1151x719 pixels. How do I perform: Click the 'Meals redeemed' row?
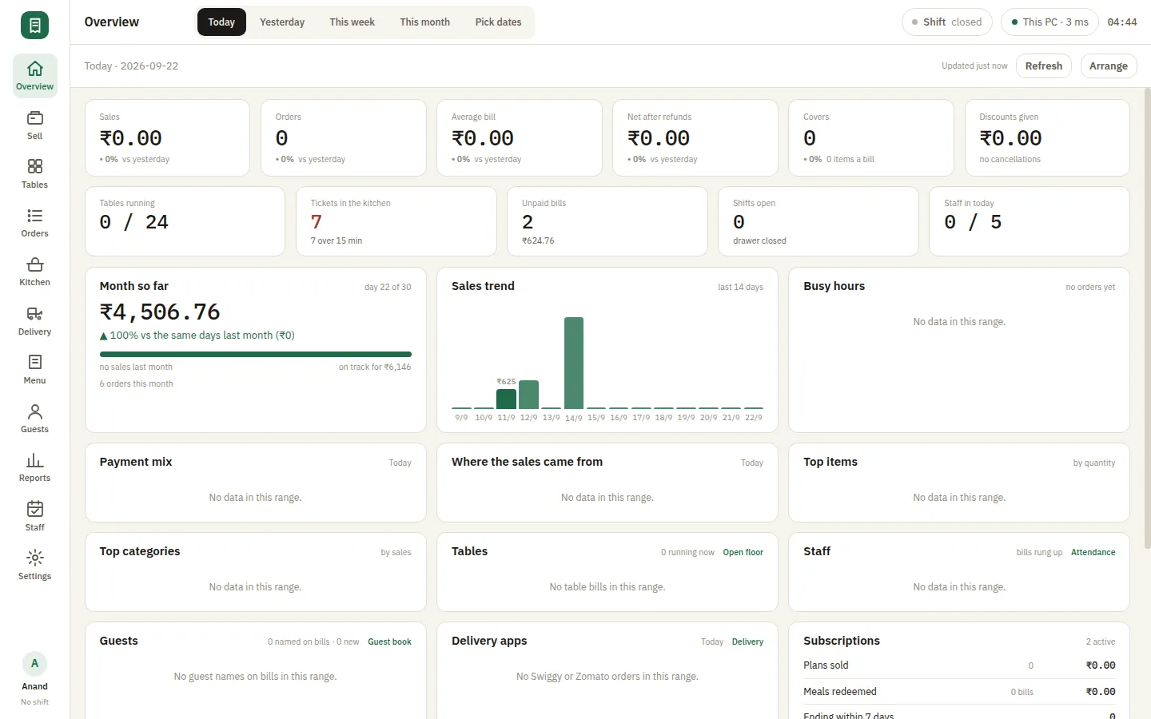pyautogui.click(x=959, y=692)
